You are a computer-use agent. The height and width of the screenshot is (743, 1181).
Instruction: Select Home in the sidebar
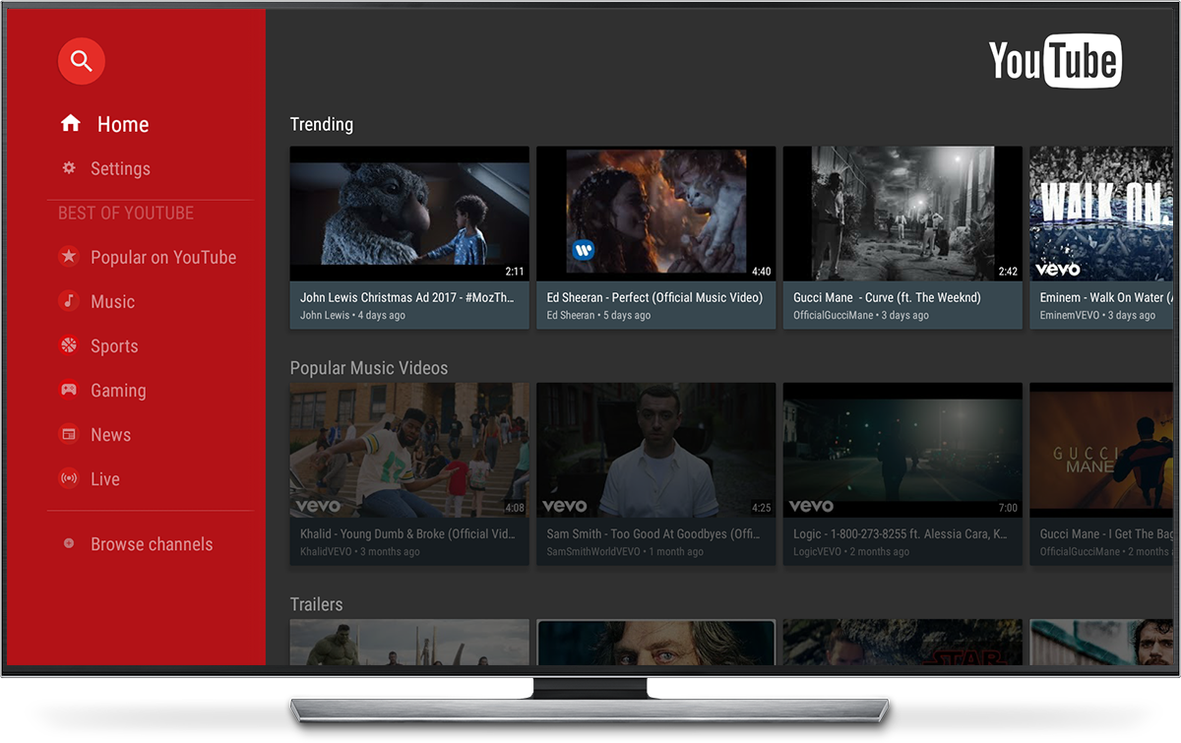(123, 125)
